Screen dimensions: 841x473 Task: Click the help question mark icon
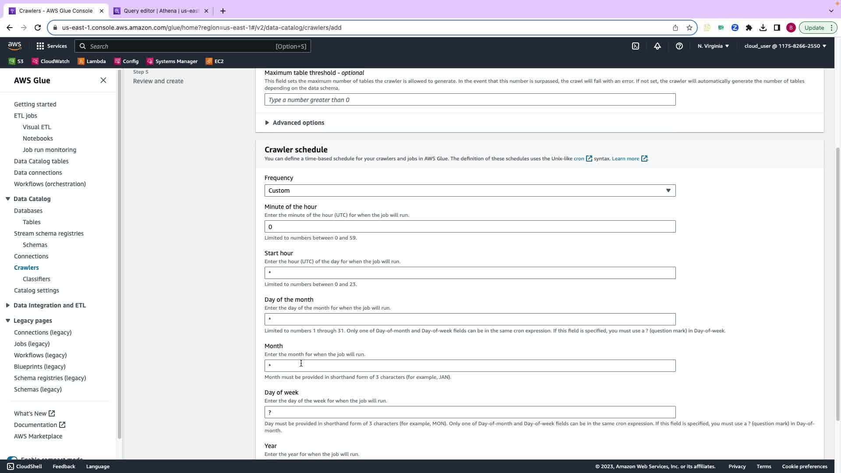(679, 46)
